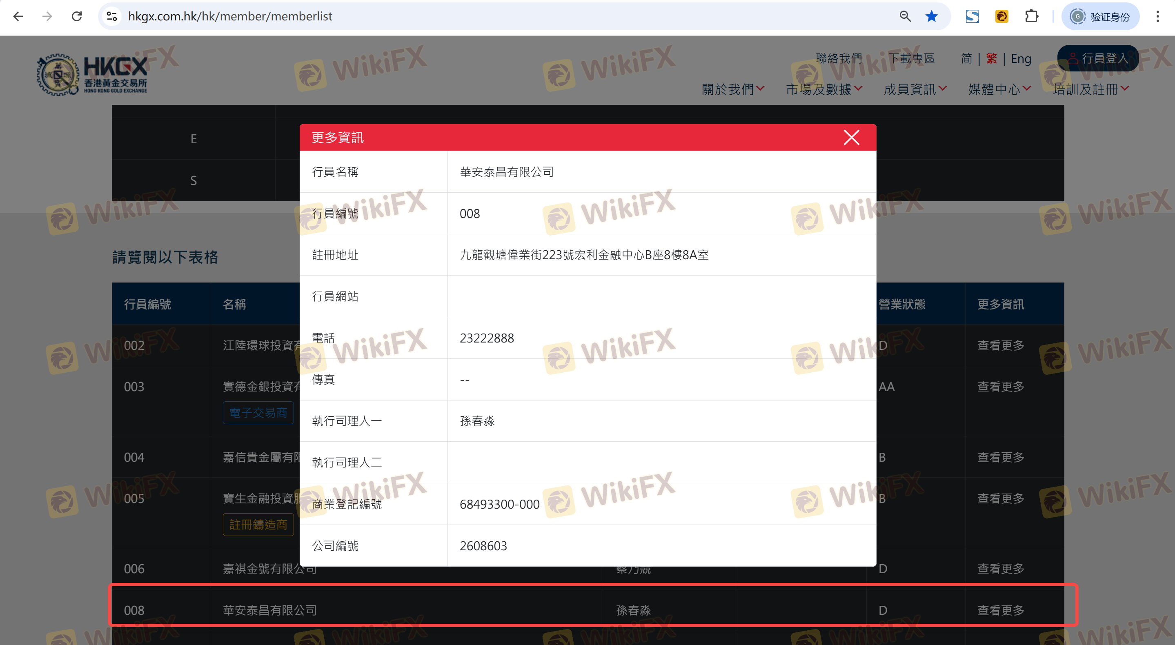Click 查看更多 for member 008
1175x645 pixels.
pos(1000,610)
